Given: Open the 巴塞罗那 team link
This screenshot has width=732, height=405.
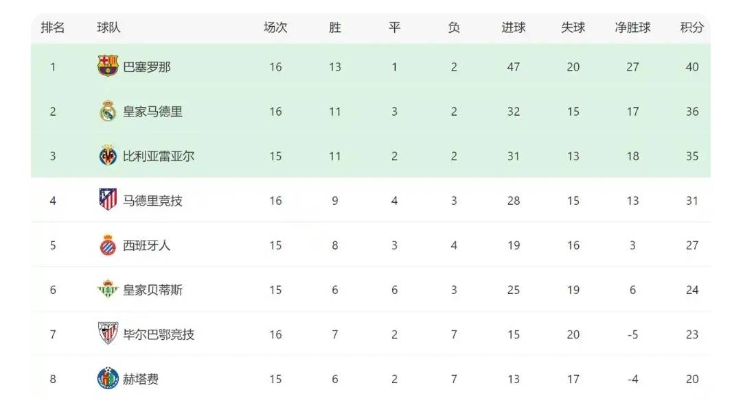Looking at the screenshot, I should tap(147, 67).
